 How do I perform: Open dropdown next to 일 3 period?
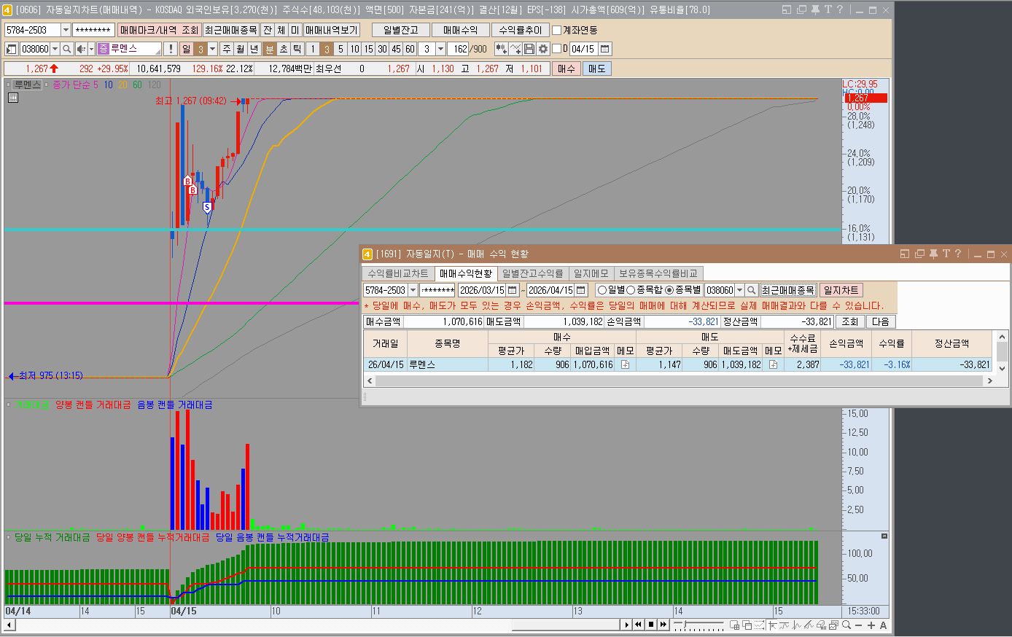click(x=213, y=49)
